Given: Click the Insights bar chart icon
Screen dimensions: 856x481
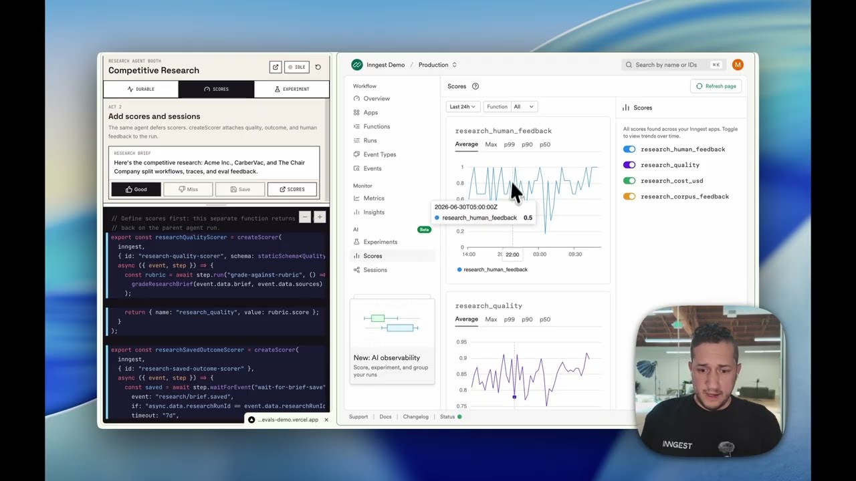Looking at the screenshot, I should [356, 212].
